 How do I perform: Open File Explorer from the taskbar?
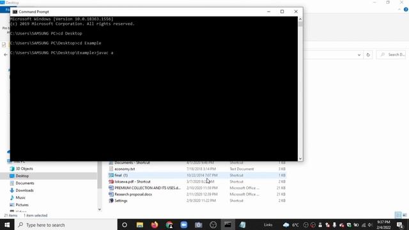click(x=140, y=225)
